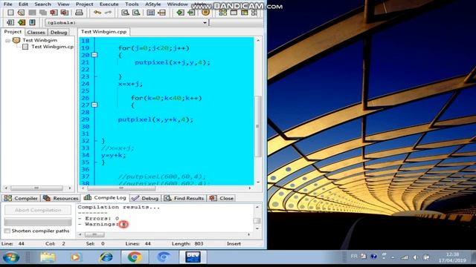Collapse the Test Winbgim project tree node
The height and width of the screenshot is (267, 476).
tap(7, 41)
